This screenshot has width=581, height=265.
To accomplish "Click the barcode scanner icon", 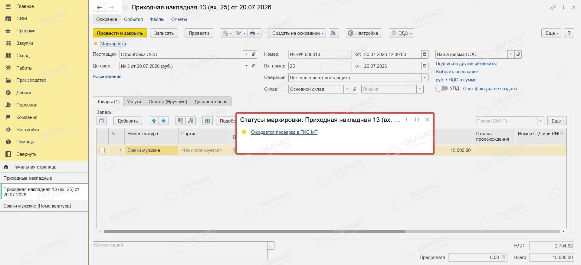I will point(181,121).
